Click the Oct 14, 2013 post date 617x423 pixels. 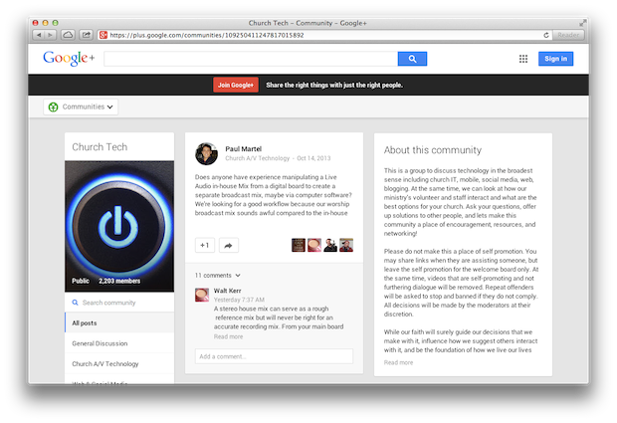[x=313, y=158]
